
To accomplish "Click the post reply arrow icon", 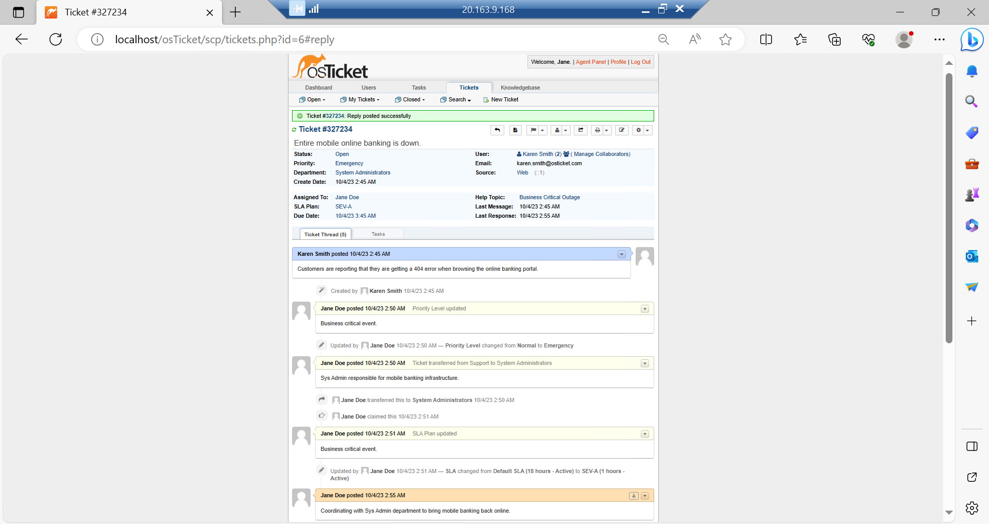I will [497, 130].
